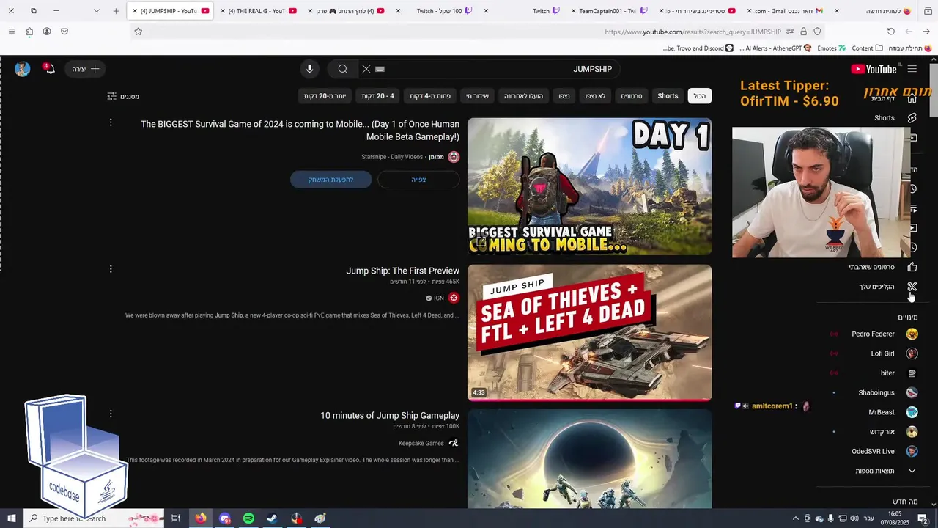Image resolution: width=938 pixels, height=528 pixels.
Task: Expand more results (תוצאות נוספות) chevron
Action: tap(912, 471)
